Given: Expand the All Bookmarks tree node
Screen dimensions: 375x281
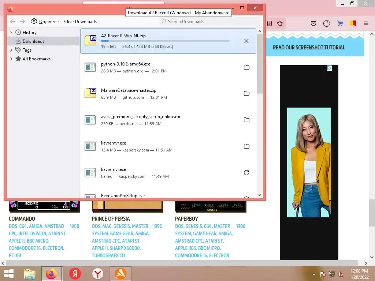Looking at the screenshot, I should (x=11, y=59).
